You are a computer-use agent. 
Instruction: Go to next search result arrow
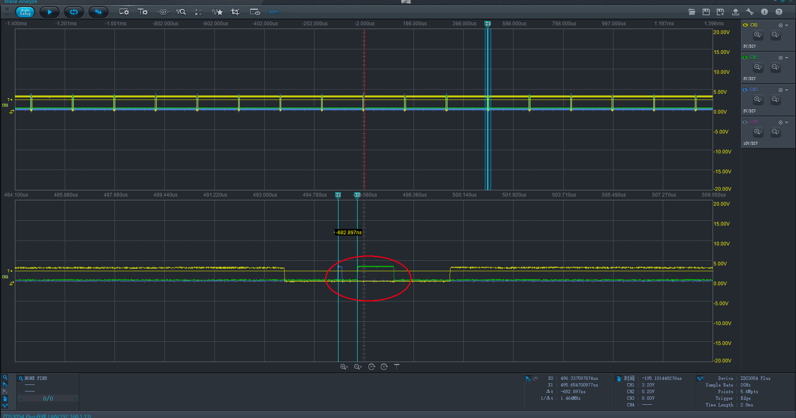[75, 399]
